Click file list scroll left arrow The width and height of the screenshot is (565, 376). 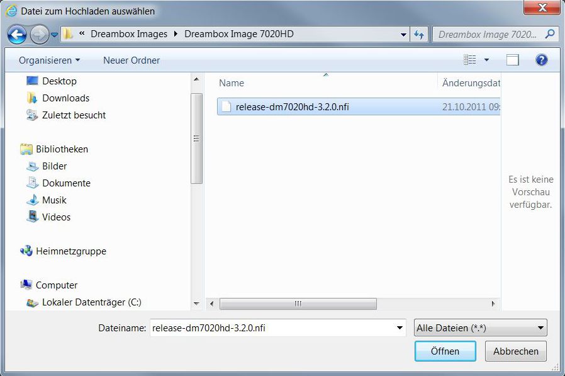(x=211, y=304)
